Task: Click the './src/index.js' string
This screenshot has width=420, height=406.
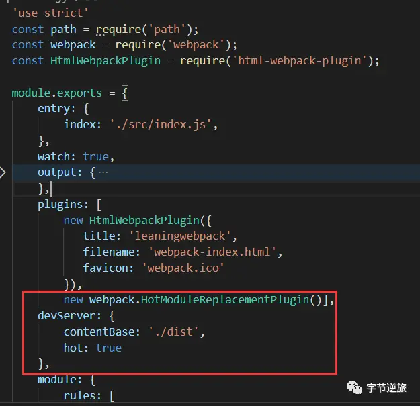Action: click(161, 124)
